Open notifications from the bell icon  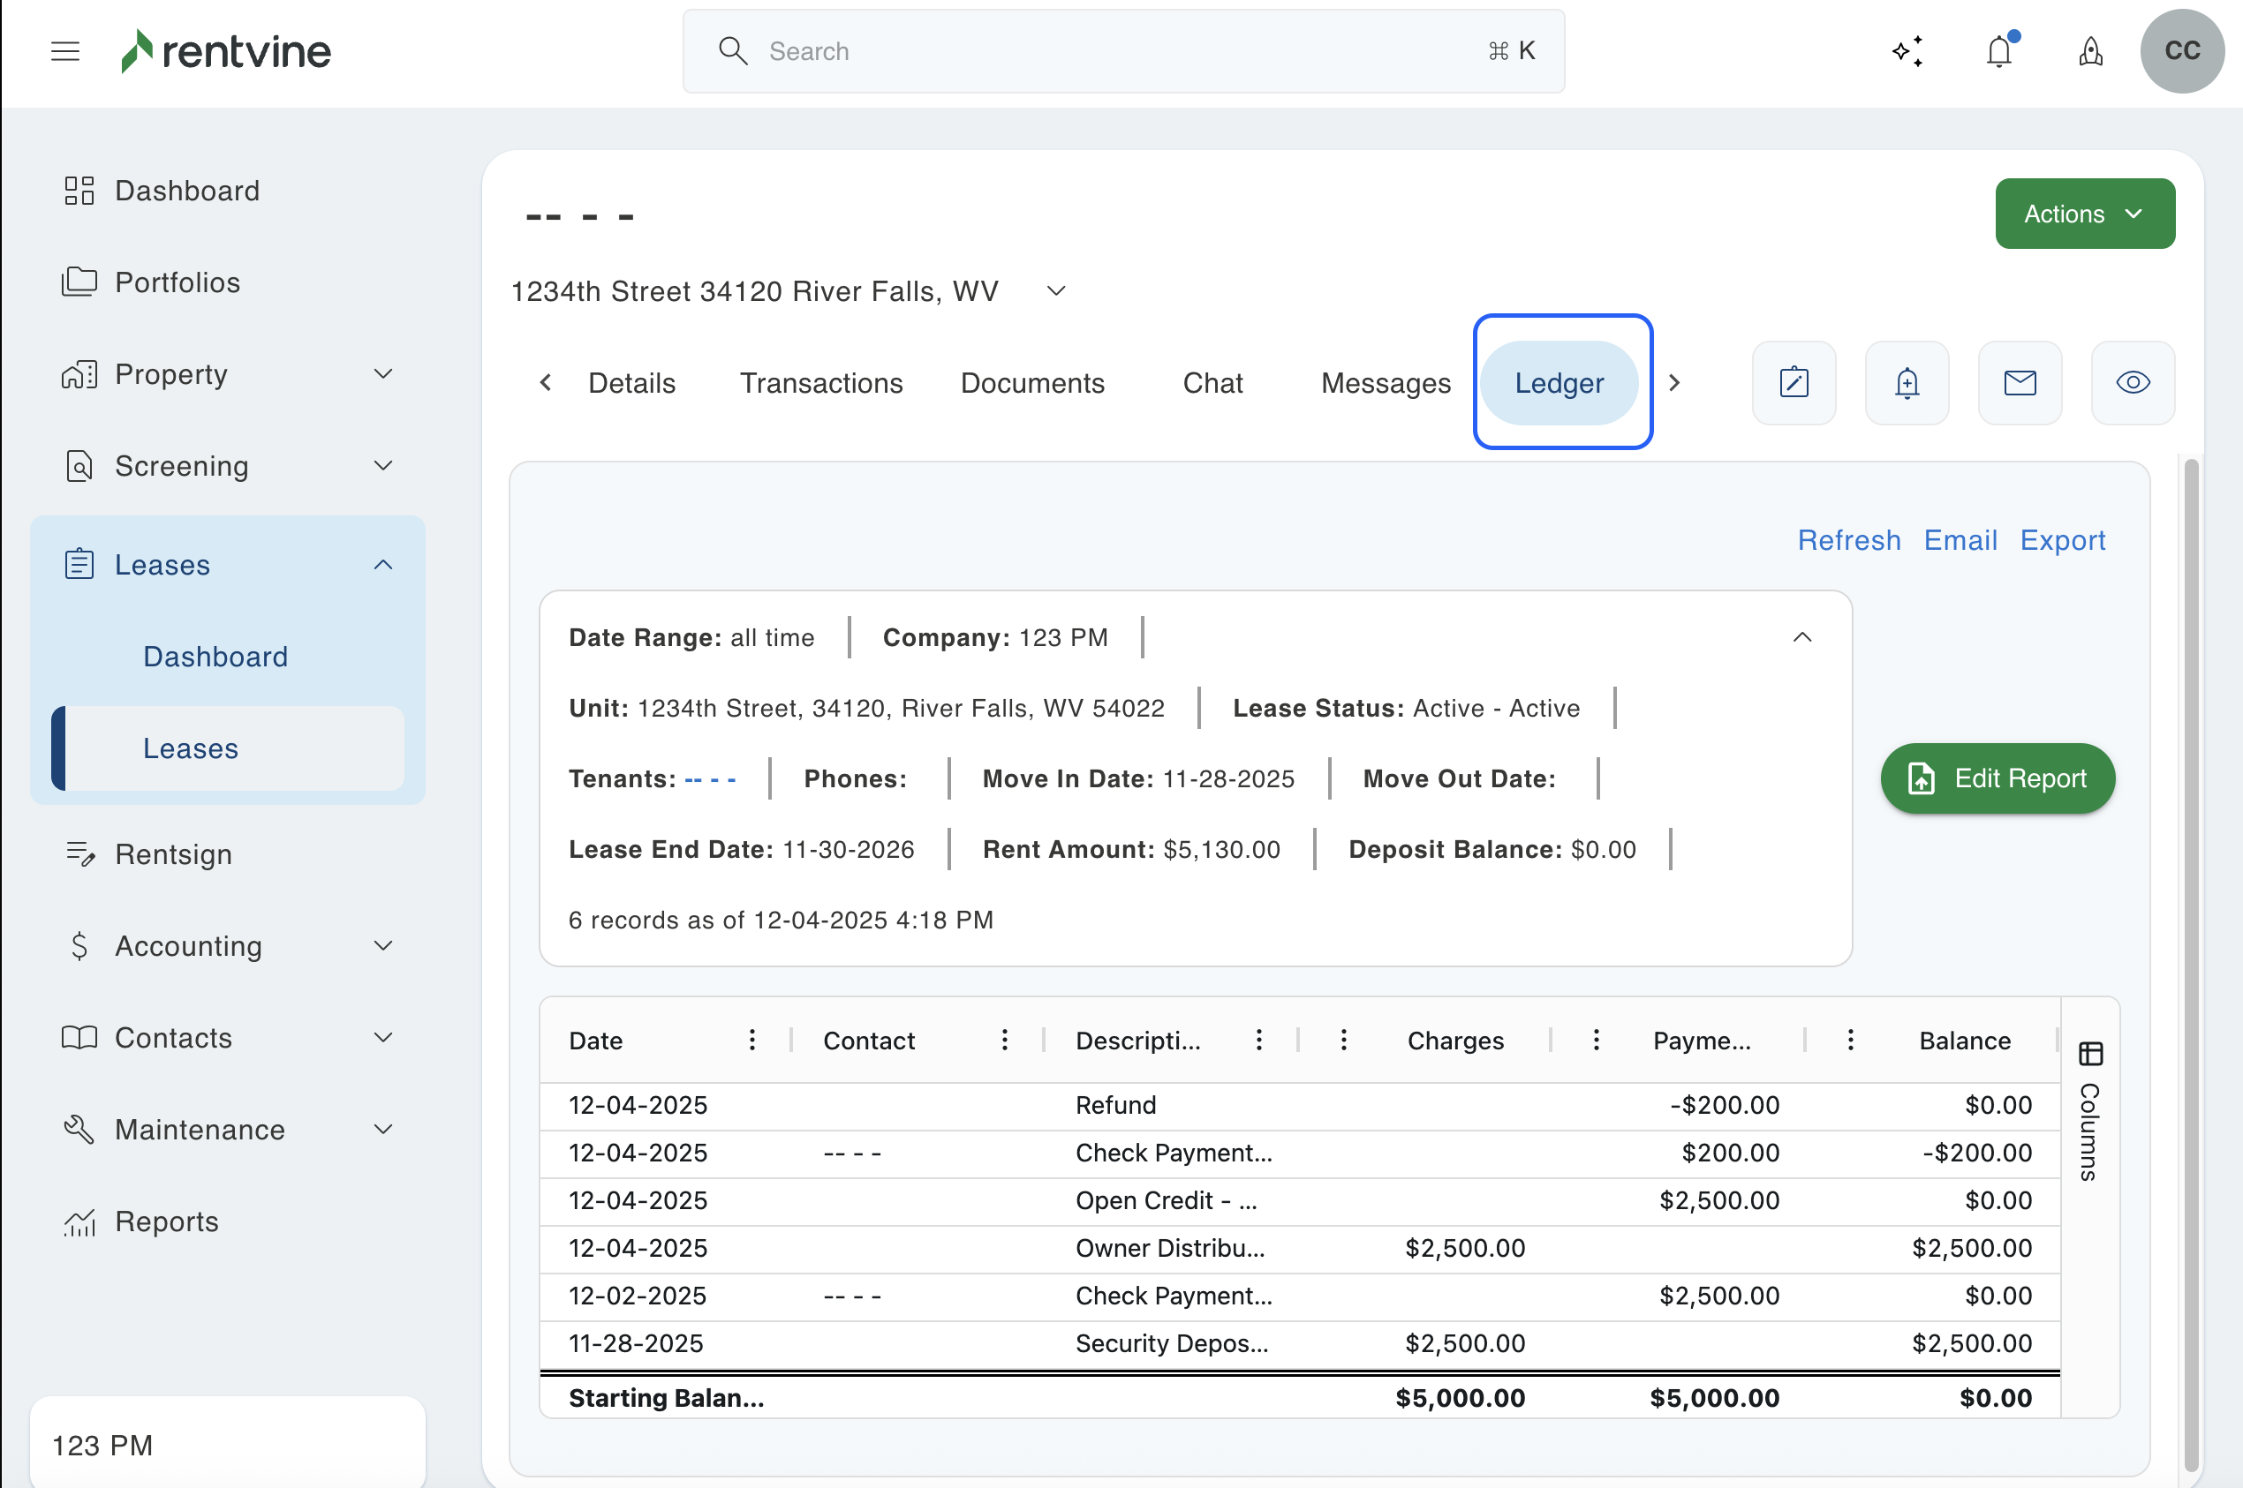pos(2000,51)
